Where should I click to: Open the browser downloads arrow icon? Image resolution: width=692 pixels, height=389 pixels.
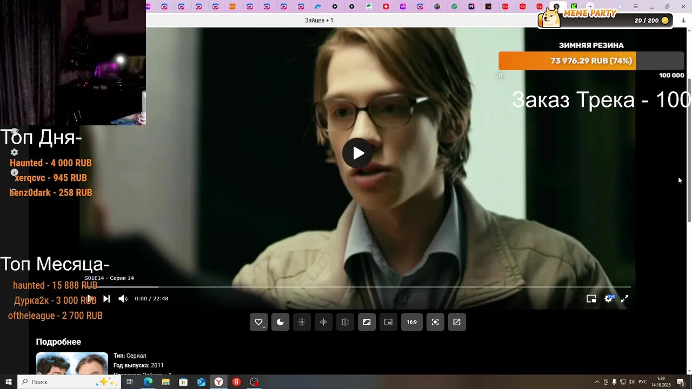(x=683, y=20)
